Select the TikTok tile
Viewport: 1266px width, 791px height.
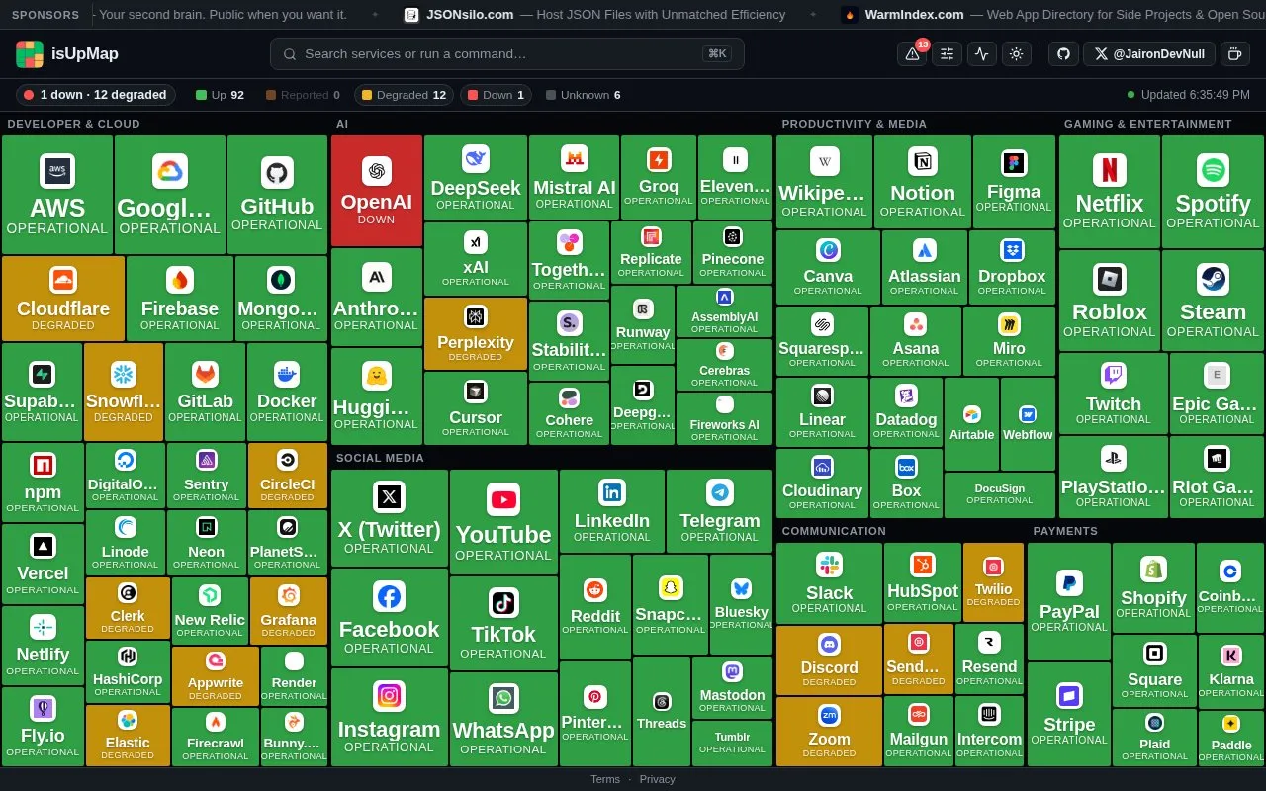coord(503,623)
